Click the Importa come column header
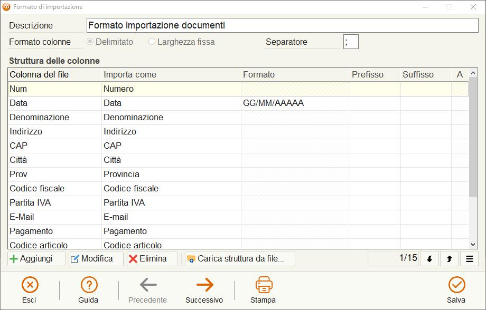This screenshot has width=486, height=310. tap(130, 74)
